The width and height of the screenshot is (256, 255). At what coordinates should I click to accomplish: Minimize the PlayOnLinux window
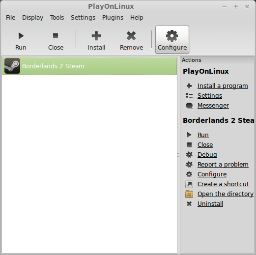tap(225, 7)
